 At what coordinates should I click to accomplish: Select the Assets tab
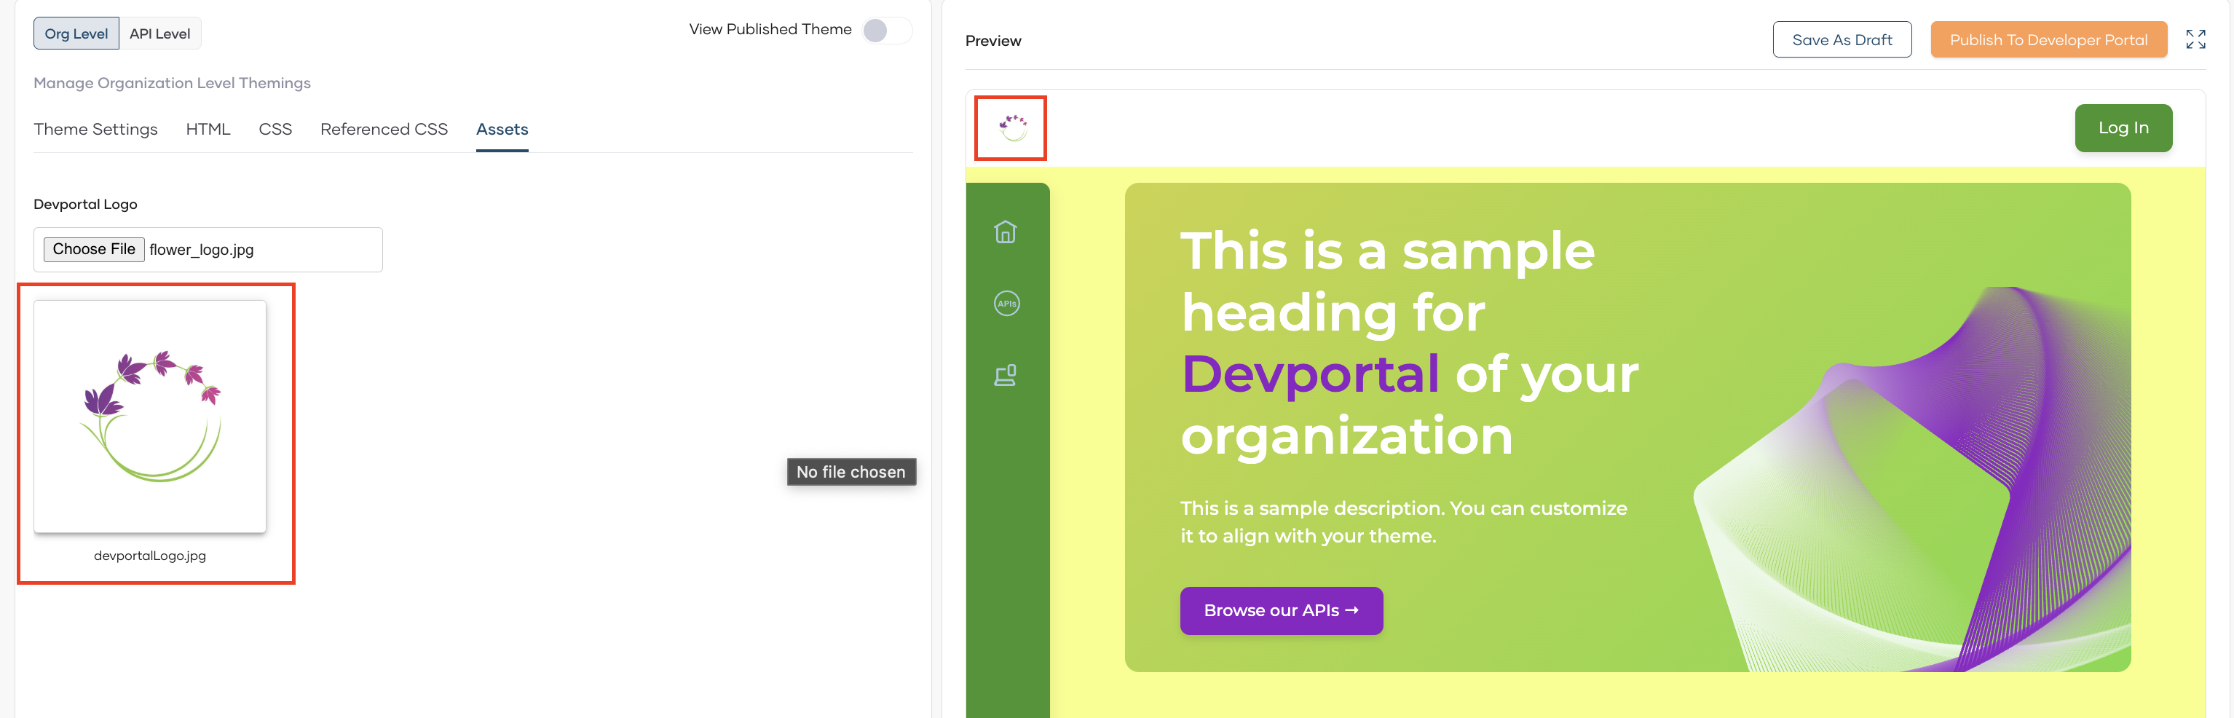click(501, 129)
